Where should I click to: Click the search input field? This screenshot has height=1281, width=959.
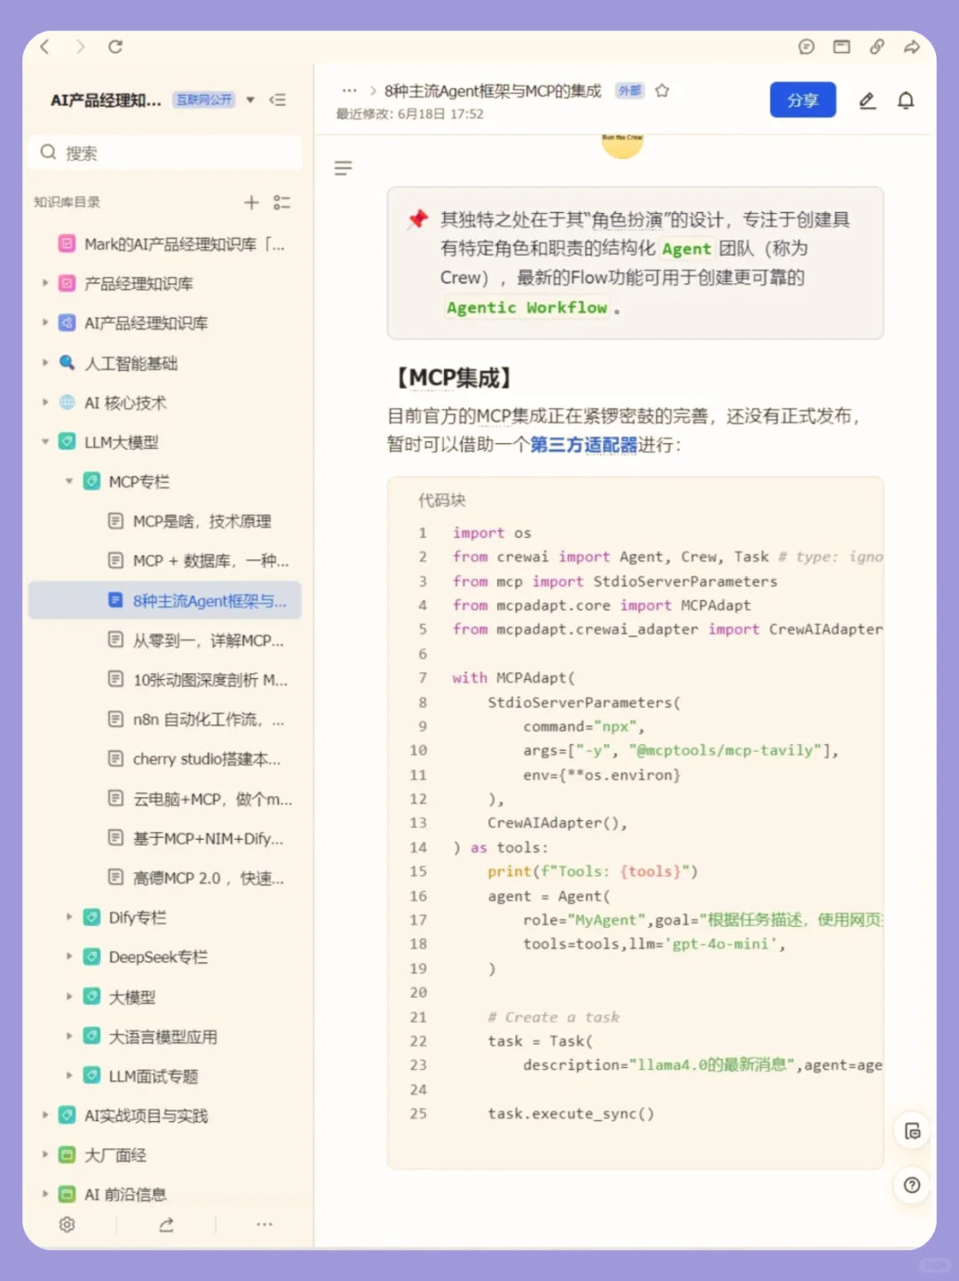coord(165,153)
